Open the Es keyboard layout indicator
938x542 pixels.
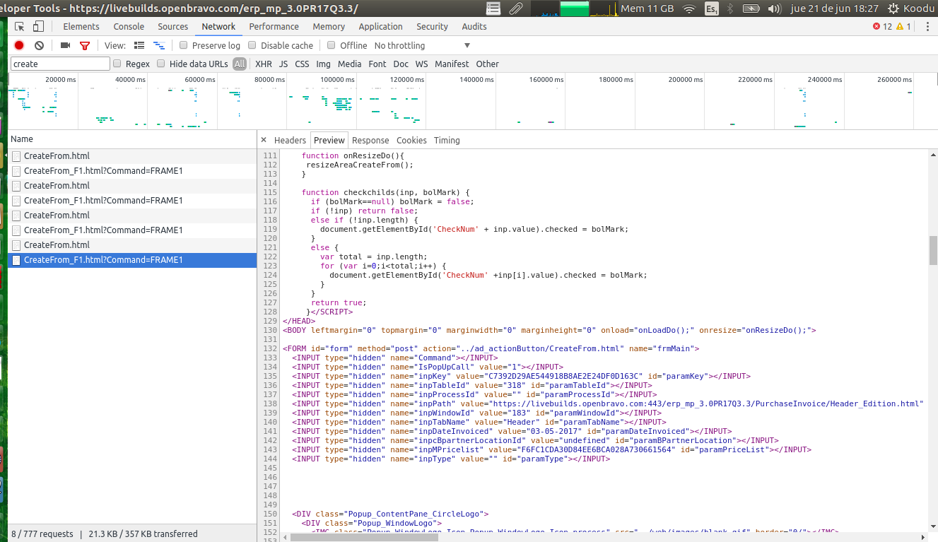pyautogui.click(x=711, y=8)
